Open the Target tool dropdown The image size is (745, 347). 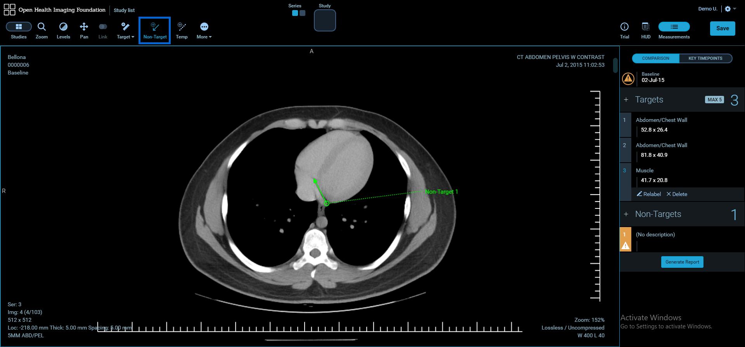(x=125, y=30)
